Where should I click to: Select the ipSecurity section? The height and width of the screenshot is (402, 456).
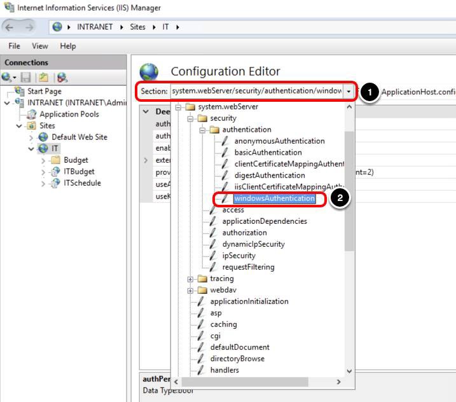point(238,256)
